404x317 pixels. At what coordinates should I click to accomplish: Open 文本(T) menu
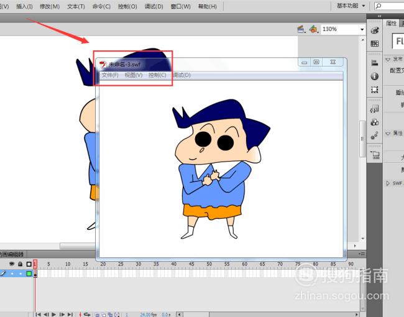(76, 7)
